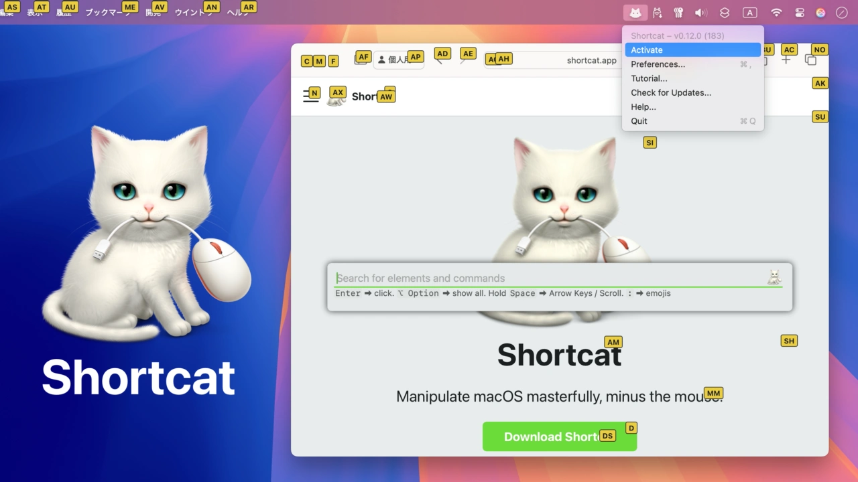Click the shortcat.app address bar
The height and width of the screenshot is (482, 858).
pos(590,60)
